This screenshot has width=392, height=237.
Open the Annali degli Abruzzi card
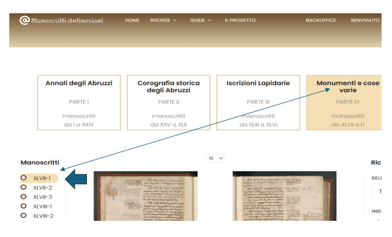[79, 102]
